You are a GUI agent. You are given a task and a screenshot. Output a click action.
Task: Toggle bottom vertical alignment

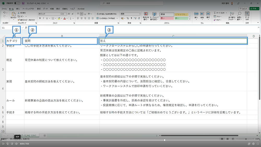click(85, 14)
